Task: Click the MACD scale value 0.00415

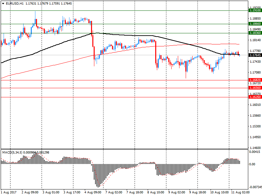Action: coord(255,152)
